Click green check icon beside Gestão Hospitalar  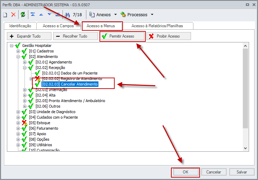[18, 46]
